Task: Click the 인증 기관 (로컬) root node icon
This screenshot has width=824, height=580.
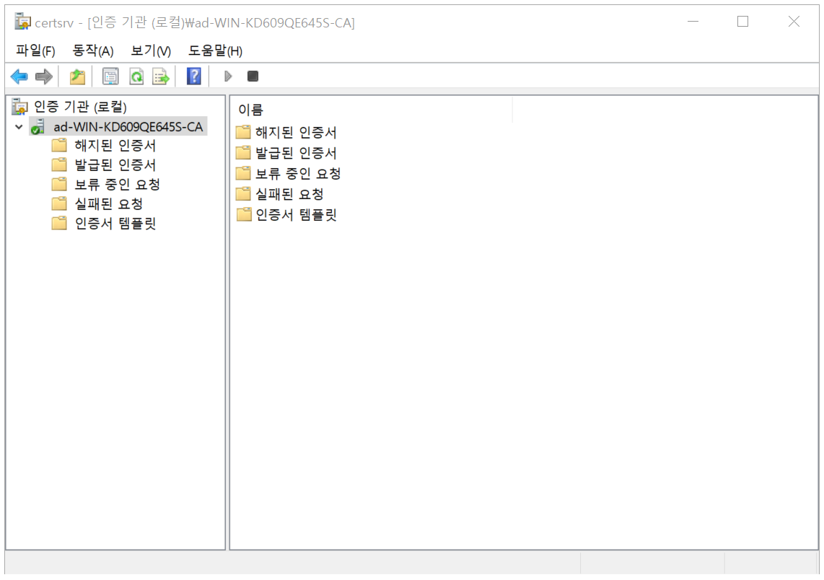Action: tap(19, 107)
